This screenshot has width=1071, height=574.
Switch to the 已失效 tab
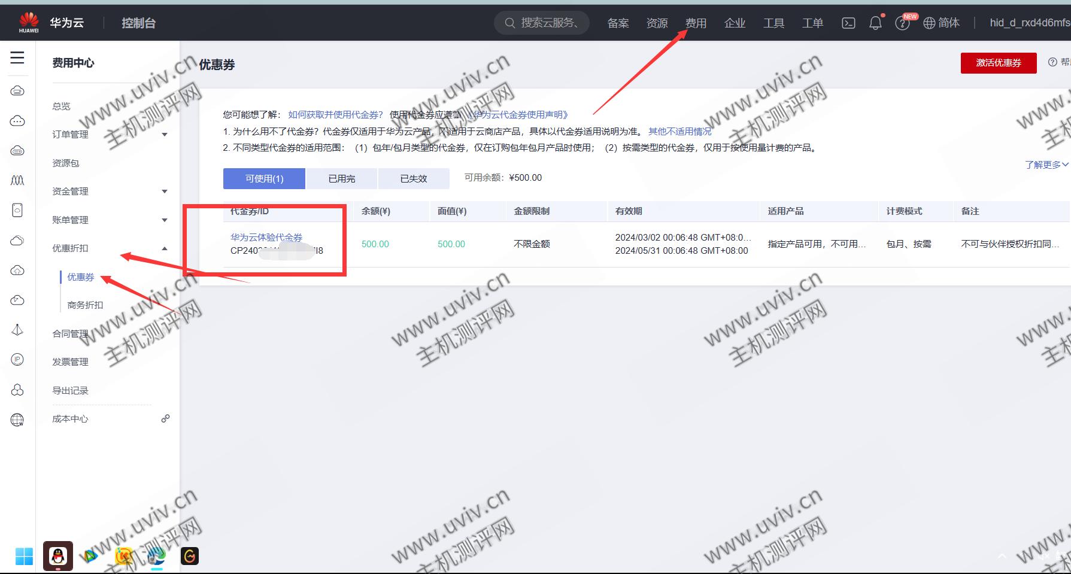pos(413,178)
